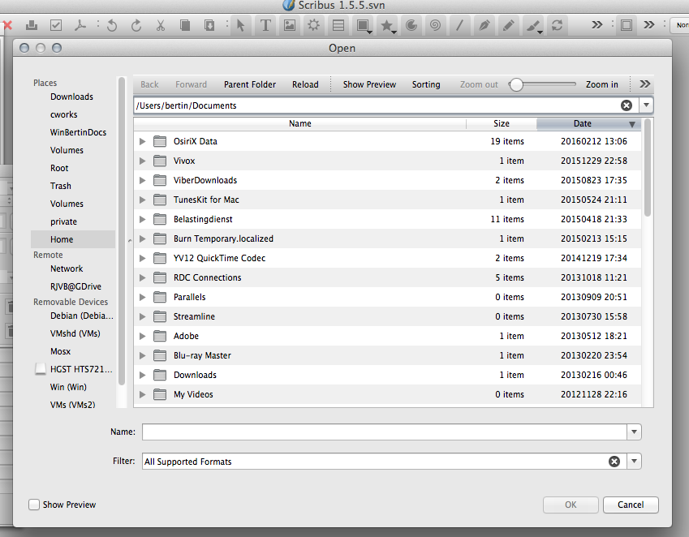The height and width of the screenshot is (537, 689).
Task: Click the Insert Table tool icon
Action: (338, 25)
